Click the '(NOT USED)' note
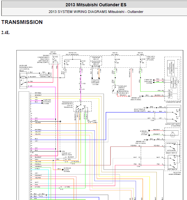This screenshot has width=187, height=200. click(95, 122)
